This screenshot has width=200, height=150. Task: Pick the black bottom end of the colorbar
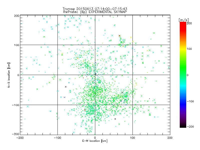point(183,126)
